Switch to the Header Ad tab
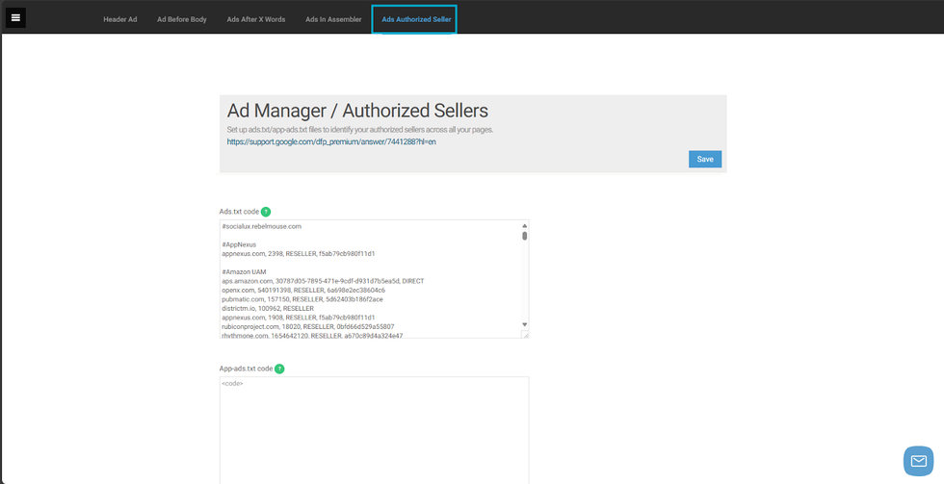This screenshot has width=944, height=484. tap(120, 19)
